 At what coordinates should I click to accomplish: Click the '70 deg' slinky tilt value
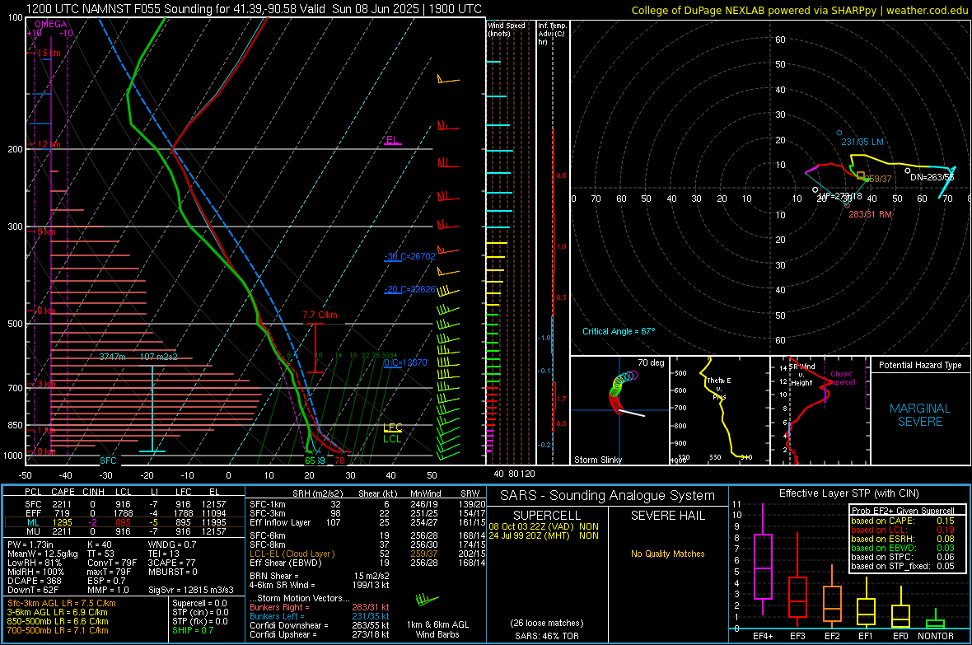pyautogui.click(x=651, y=362)
